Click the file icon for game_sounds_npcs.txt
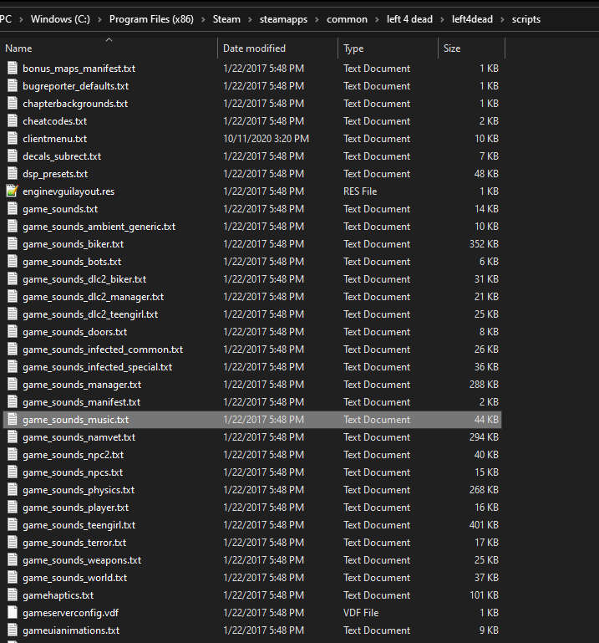The height and width of the screenshot is (643, 599). click(x=13, y=472)
